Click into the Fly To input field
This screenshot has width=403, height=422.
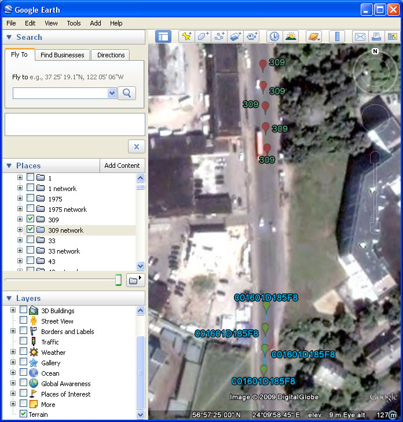[61, 93]
